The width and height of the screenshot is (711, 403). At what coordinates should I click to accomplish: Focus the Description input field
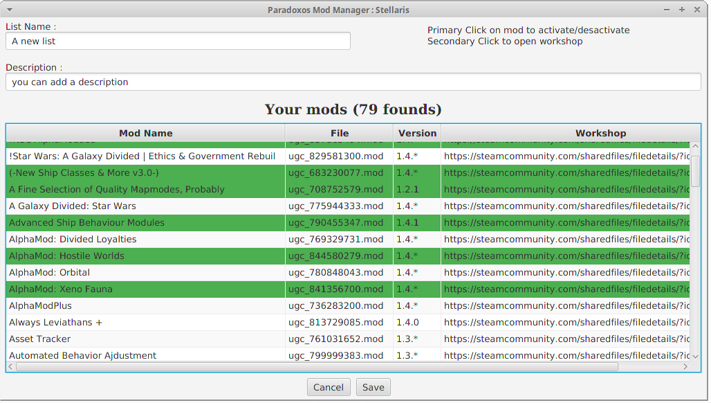[353, 82]
